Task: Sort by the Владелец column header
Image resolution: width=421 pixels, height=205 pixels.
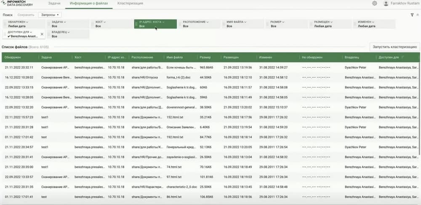Action: [351, 58]
